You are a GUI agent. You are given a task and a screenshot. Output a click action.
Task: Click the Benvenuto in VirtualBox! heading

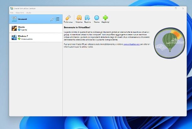(77, 27)
